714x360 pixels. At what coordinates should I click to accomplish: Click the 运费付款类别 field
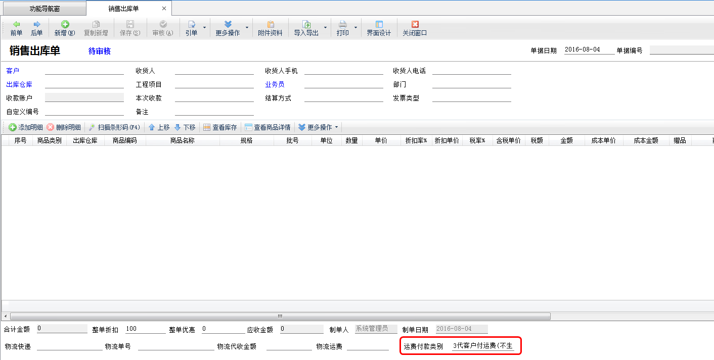pos(483,346)
